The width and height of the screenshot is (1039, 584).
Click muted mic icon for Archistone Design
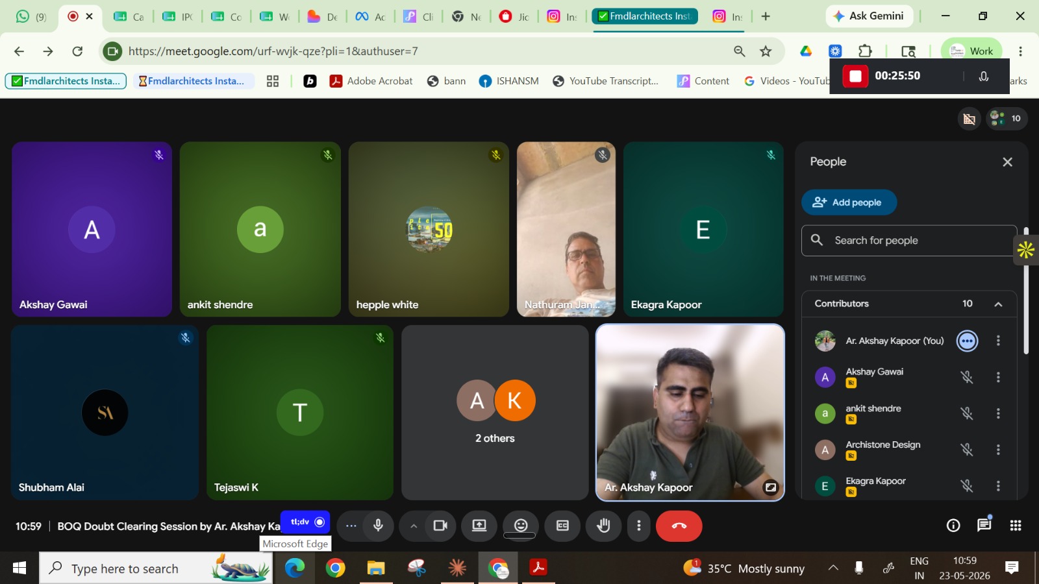pyautogui.click(x=967, y=450)
